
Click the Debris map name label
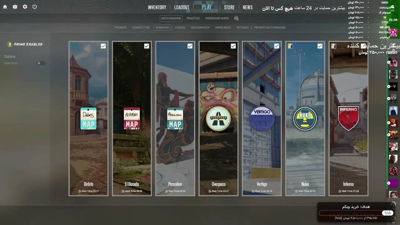[x=88, y=184]
